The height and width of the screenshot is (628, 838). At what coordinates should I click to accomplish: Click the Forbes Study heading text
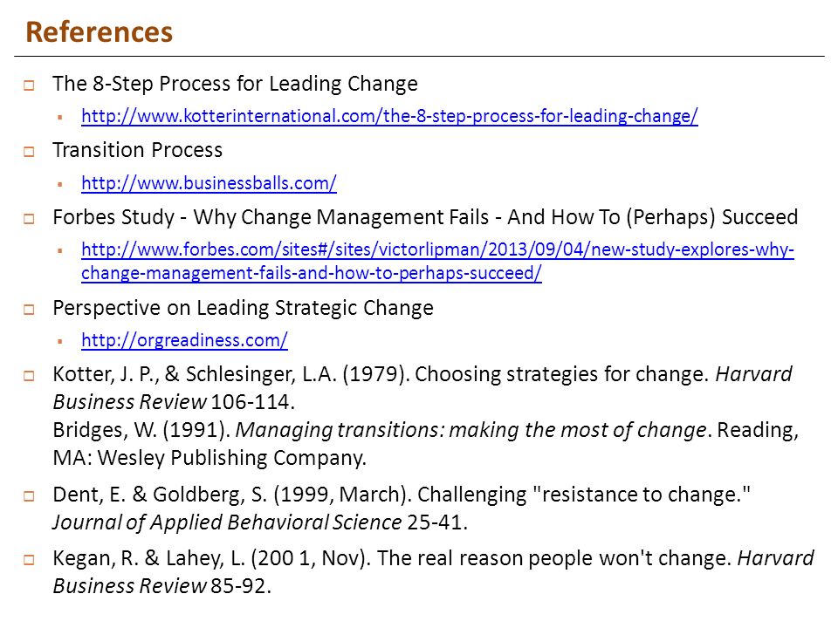(x=425, y=217)
